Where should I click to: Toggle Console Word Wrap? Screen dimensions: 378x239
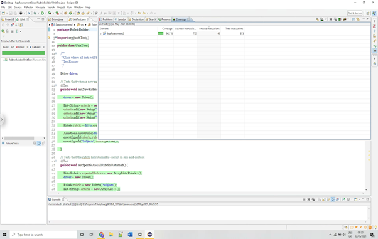328,199
